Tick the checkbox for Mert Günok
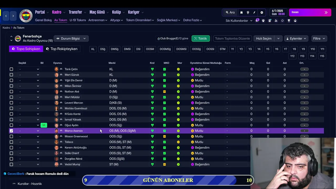Viewport: 336px width, 189px height. (11, 75)
